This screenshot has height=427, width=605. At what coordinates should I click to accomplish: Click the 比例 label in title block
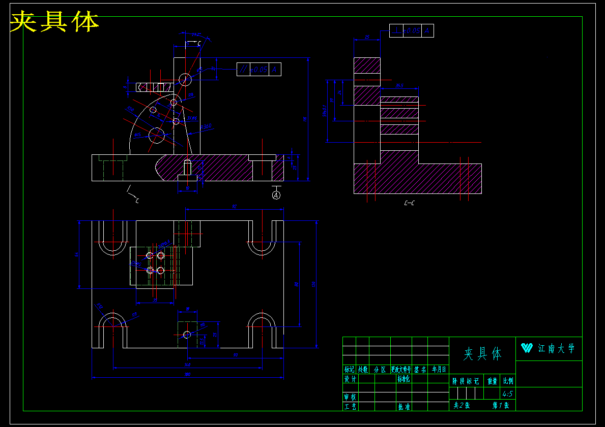(508, 381)
